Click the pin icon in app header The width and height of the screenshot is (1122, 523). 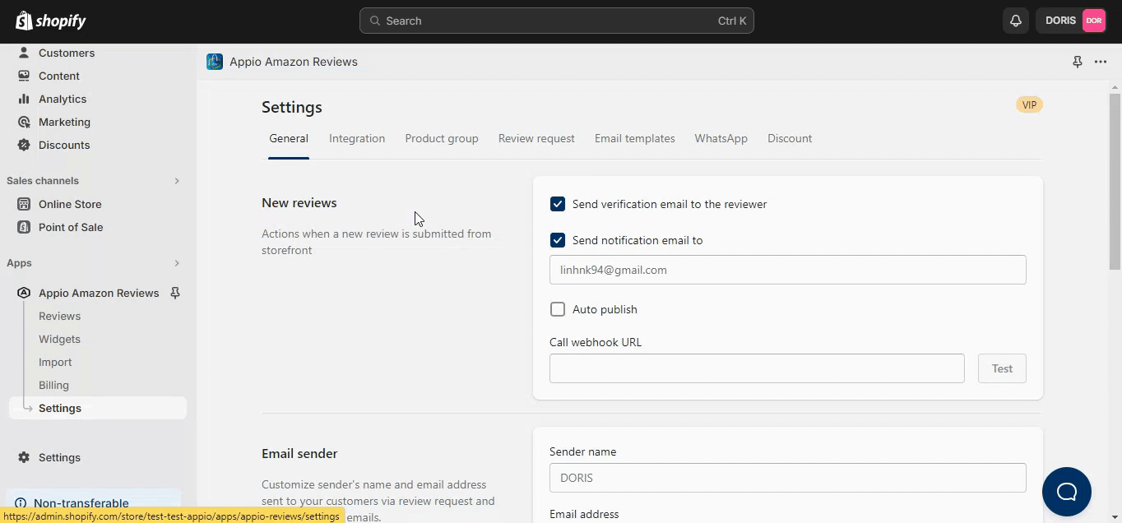tap(1077, 62)
